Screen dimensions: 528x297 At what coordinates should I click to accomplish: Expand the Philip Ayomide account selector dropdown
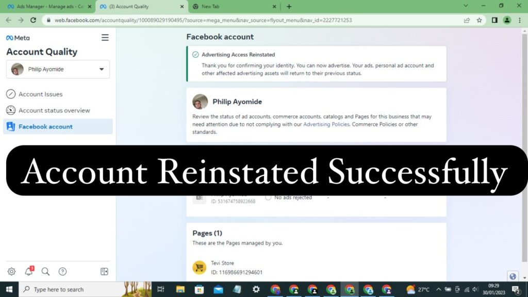(58, 70)
